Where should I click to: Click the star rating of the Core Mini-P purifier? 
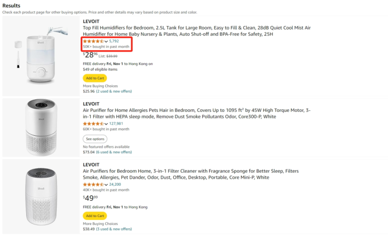[x=93, y=185]
